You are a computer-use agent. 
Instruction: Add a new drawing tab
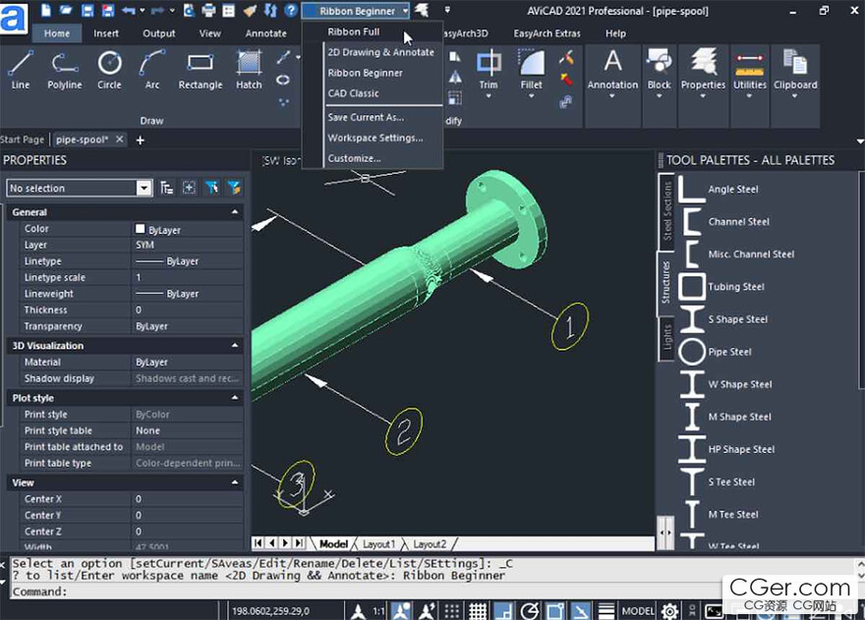tap(141, 141)
